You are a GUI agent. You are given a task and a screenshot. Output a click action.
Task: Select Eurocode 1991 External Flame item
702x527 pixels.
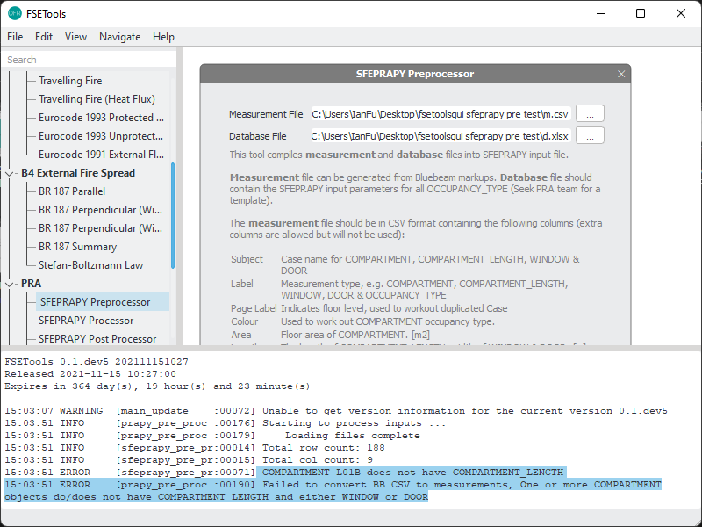tap(101, 155)
